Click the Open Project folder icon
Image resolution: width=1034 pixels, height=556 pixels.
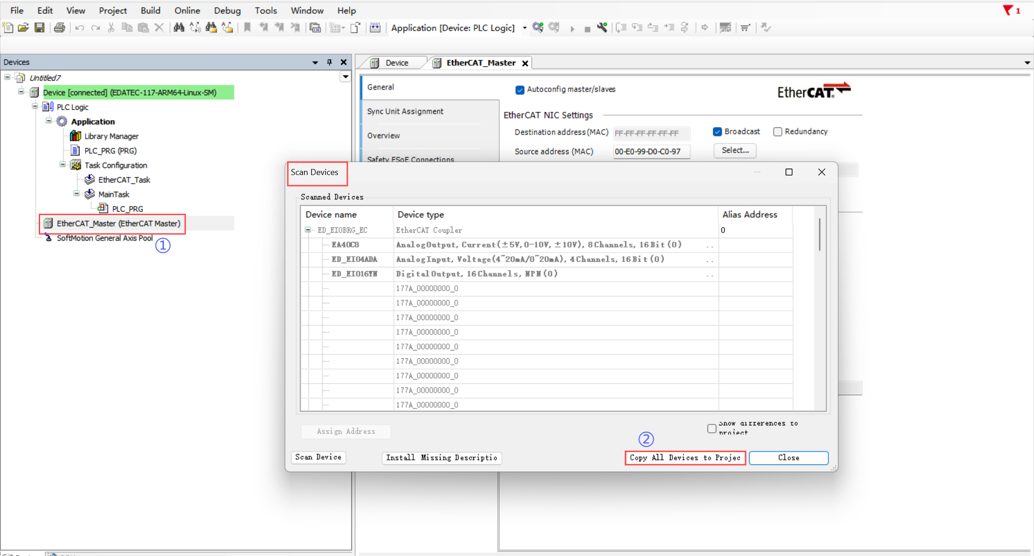pyautogui.click(x=24, y=28)
